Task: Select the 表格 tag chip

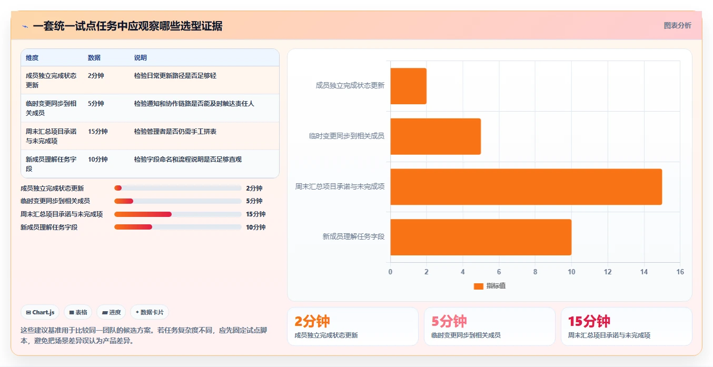Action: (78, 312)
